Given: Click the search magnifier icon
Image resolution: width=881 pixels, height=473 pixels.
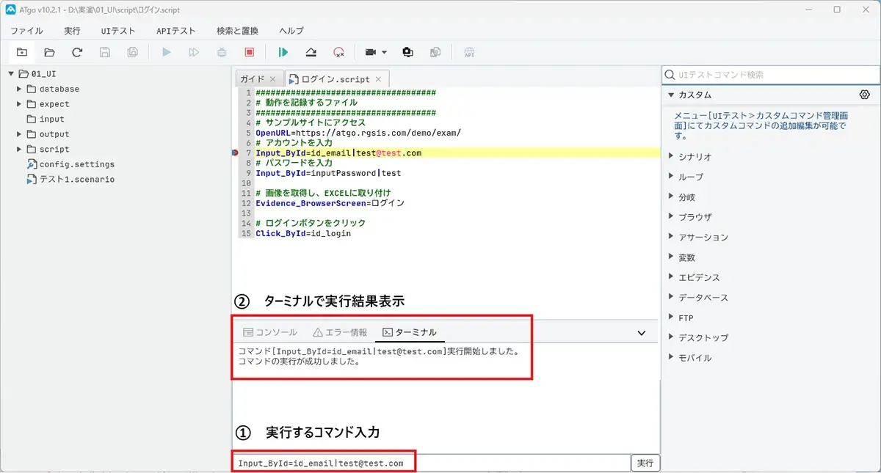Looking at the screenshot, I should pyautogui.click(x=670, y=75).
